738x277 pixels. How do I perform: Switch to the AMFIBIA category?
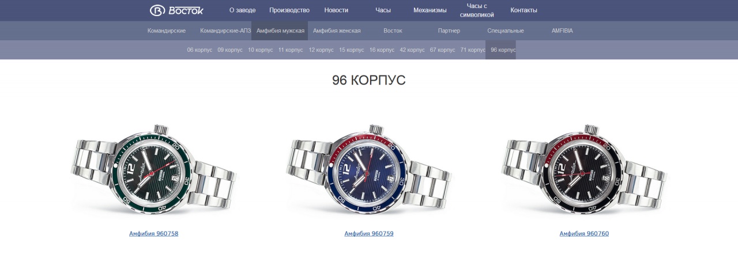pyautogui.click(x=562, y=31)
